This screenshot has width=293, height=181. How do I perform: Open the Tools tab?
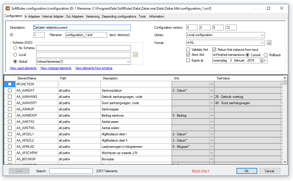(142, 16)
